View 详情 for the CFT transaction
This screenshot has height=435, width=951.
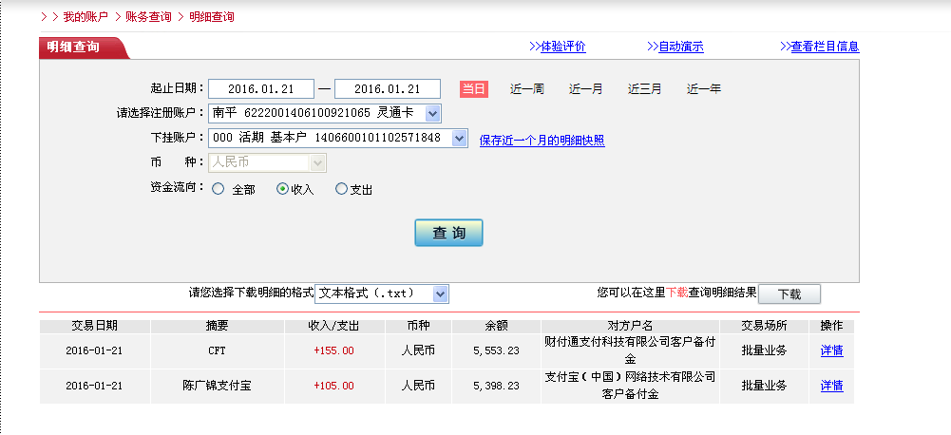point(831,350)
